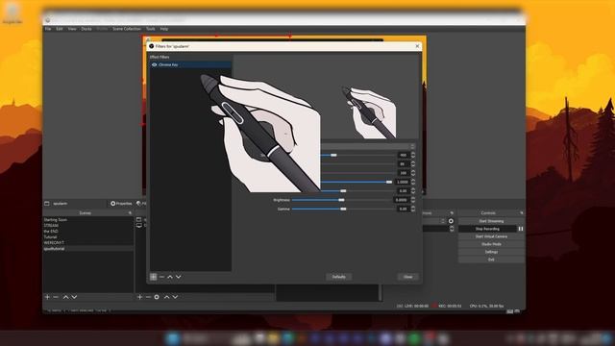Select the spudtutorial scene

[87, 249]
